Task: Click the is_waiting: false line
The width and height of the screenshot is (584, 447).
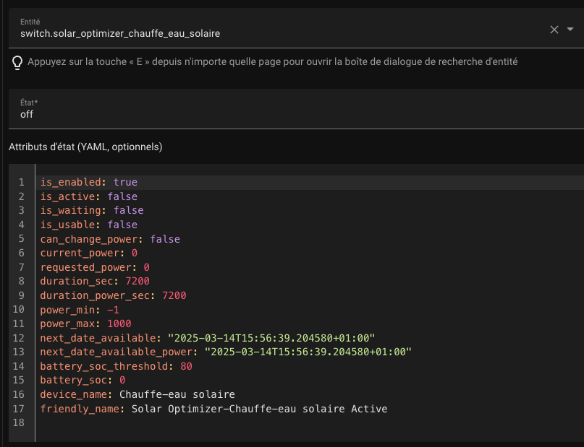Action: (92, 211)
